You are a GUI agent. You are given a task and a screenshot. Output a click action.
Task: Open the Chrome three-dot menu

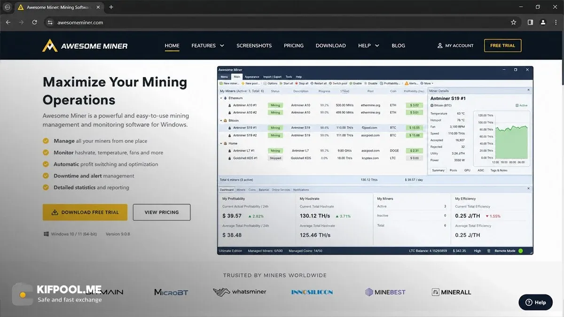[556, 22]
